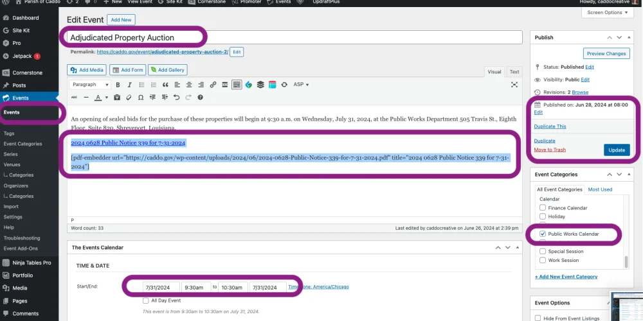Open the special character (Omega) picker
Viewport: 643px width, 321px height.
click(141, 98)
